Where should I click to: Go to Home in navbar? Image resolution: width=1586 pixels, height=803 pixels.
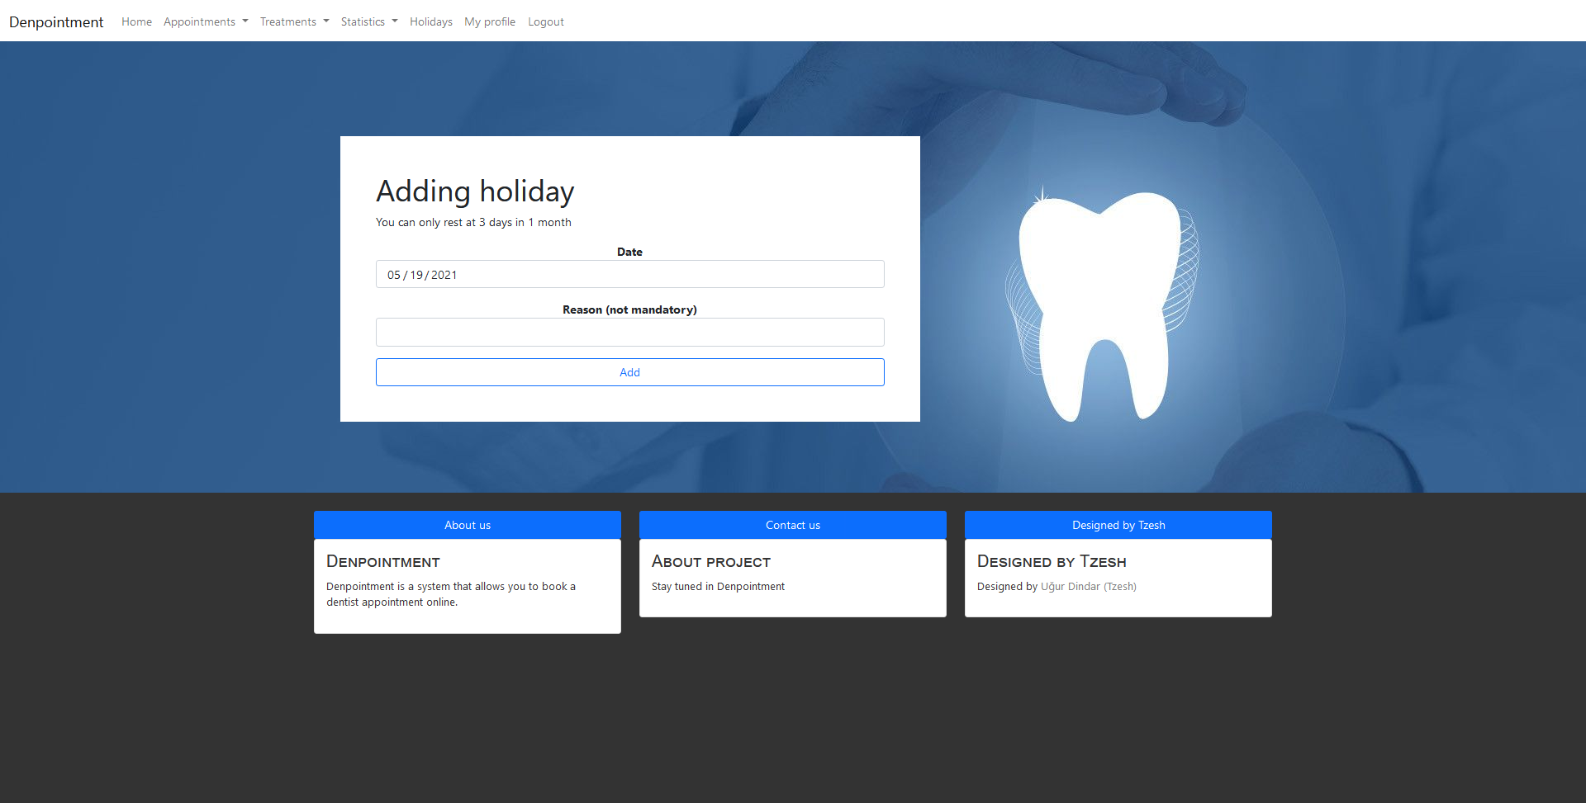[136, 21]
